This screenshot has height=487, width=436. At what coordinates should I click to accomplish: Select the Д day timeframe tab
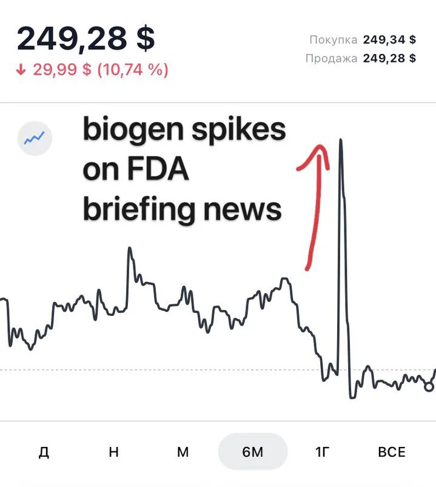tap(44, 452)
